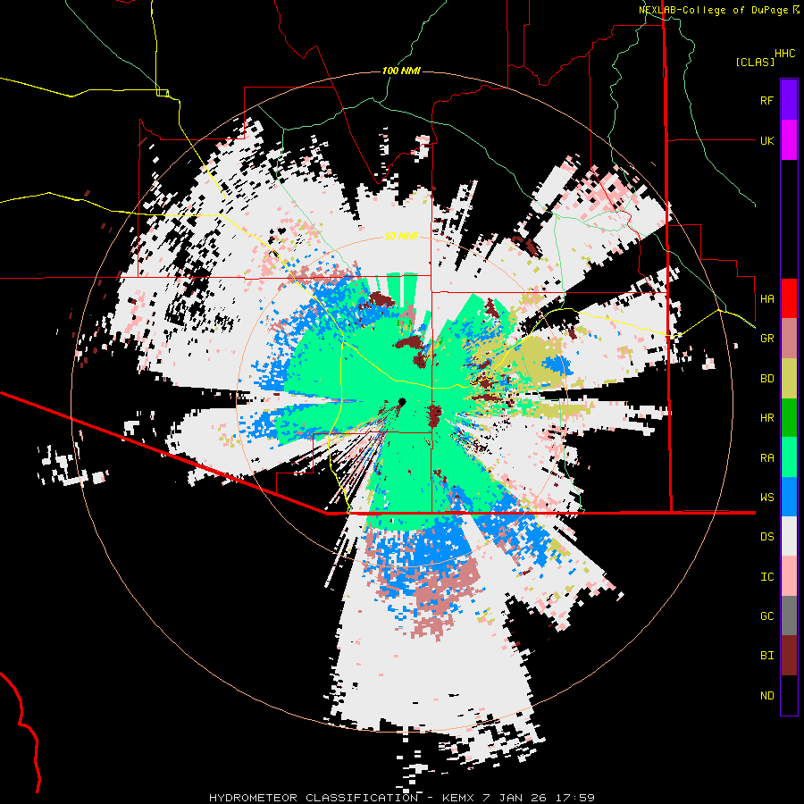
Task: Click the '50 NMI' range ring label
Action: click(x=401, y=236)
